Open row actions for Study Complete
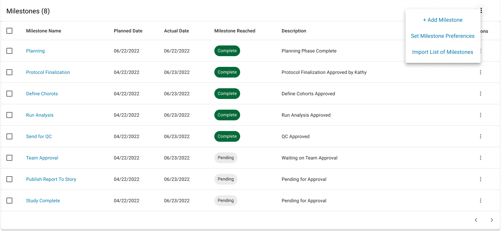The height and width of the screenshot is (231, 501). 481,201
